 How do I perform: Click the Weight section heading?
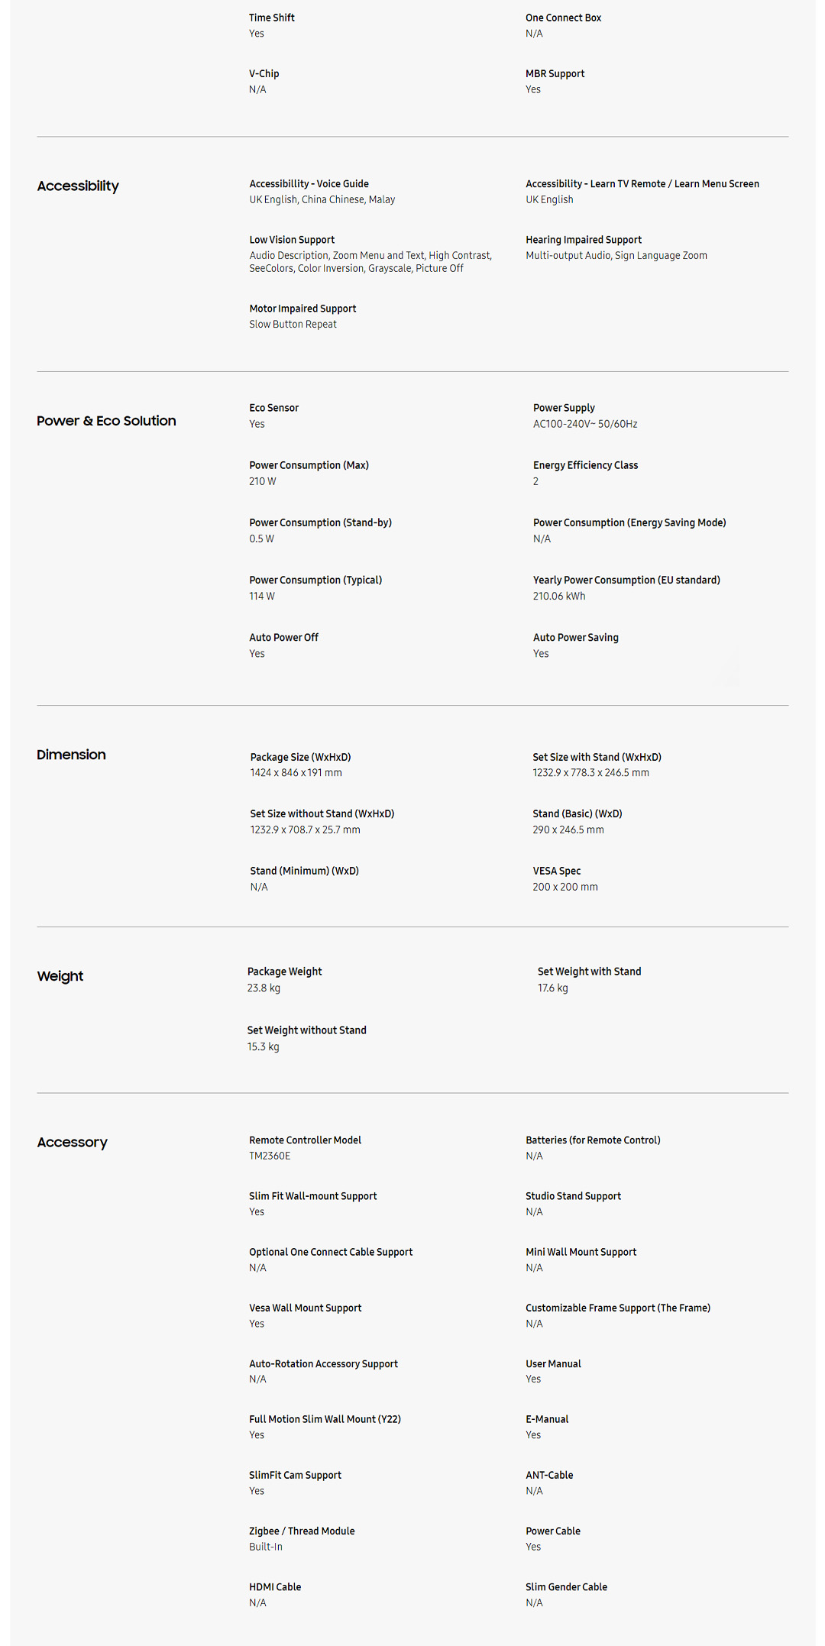[x=60, y=976]
